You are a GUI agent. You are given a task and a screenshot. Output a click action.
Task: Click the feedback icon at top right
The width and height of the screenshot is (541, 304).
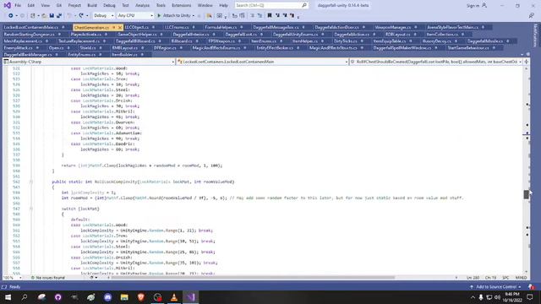tap(532, 15)
